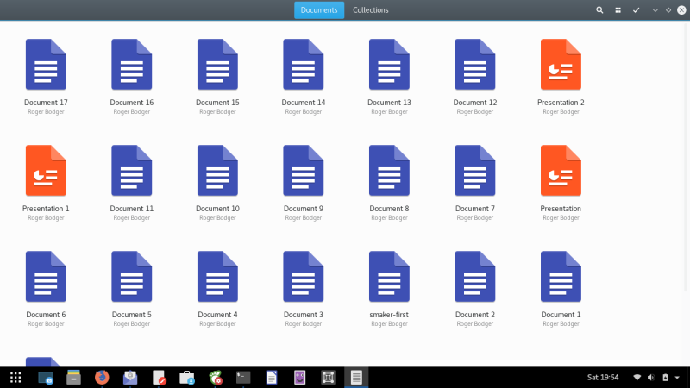Open Document 9 icon
The height and width of the screenshot is (388, 690).
click(304, 170)
